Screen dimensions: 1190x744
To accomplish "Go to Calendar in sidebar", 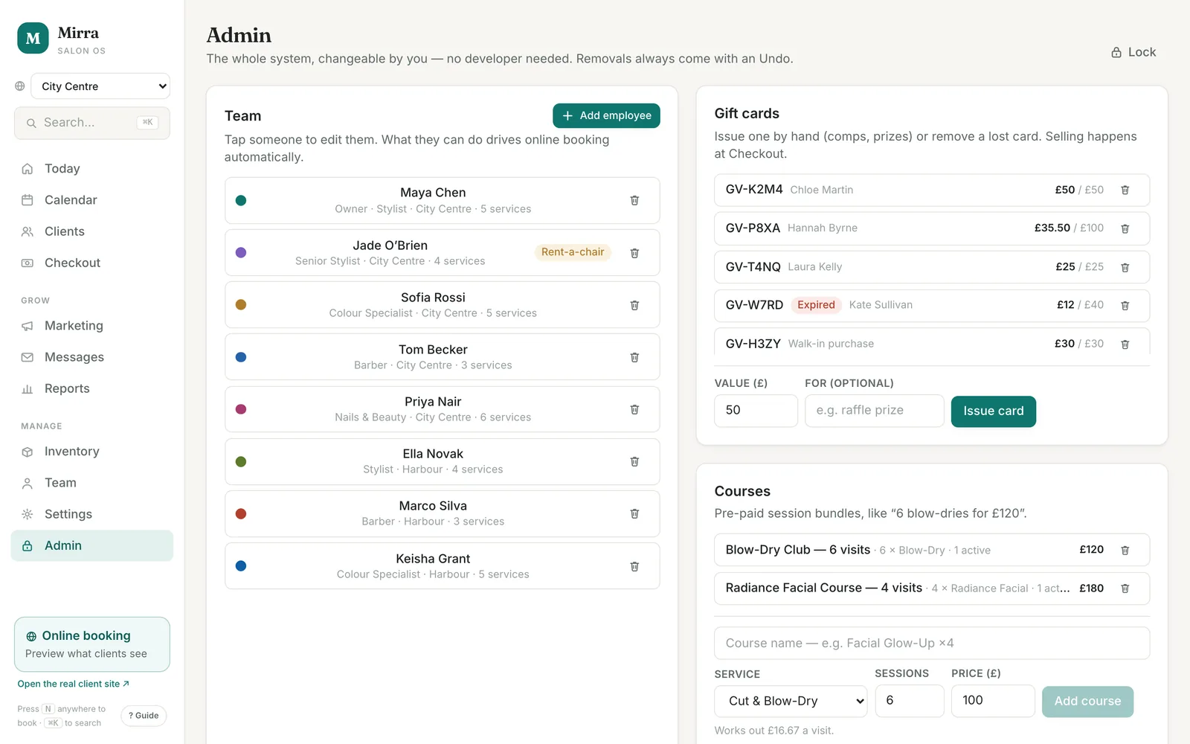I will (92, 200).
